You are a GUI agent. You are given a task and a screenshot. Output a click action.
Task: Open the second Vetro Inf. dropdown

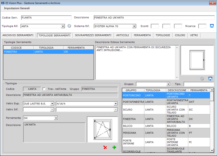(x=116, y=110)
